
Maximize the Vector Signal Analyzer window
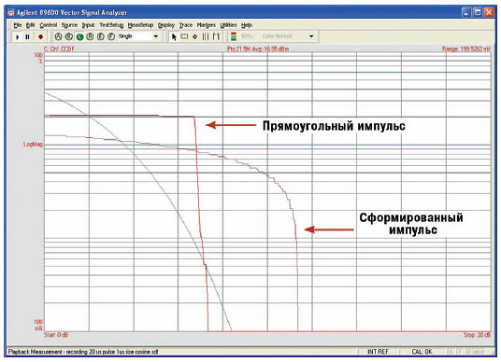(478, 12)
